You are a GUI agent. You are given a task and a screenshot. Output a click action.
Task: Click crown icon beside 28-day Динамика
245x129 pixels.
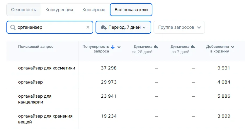click(156, 47)
